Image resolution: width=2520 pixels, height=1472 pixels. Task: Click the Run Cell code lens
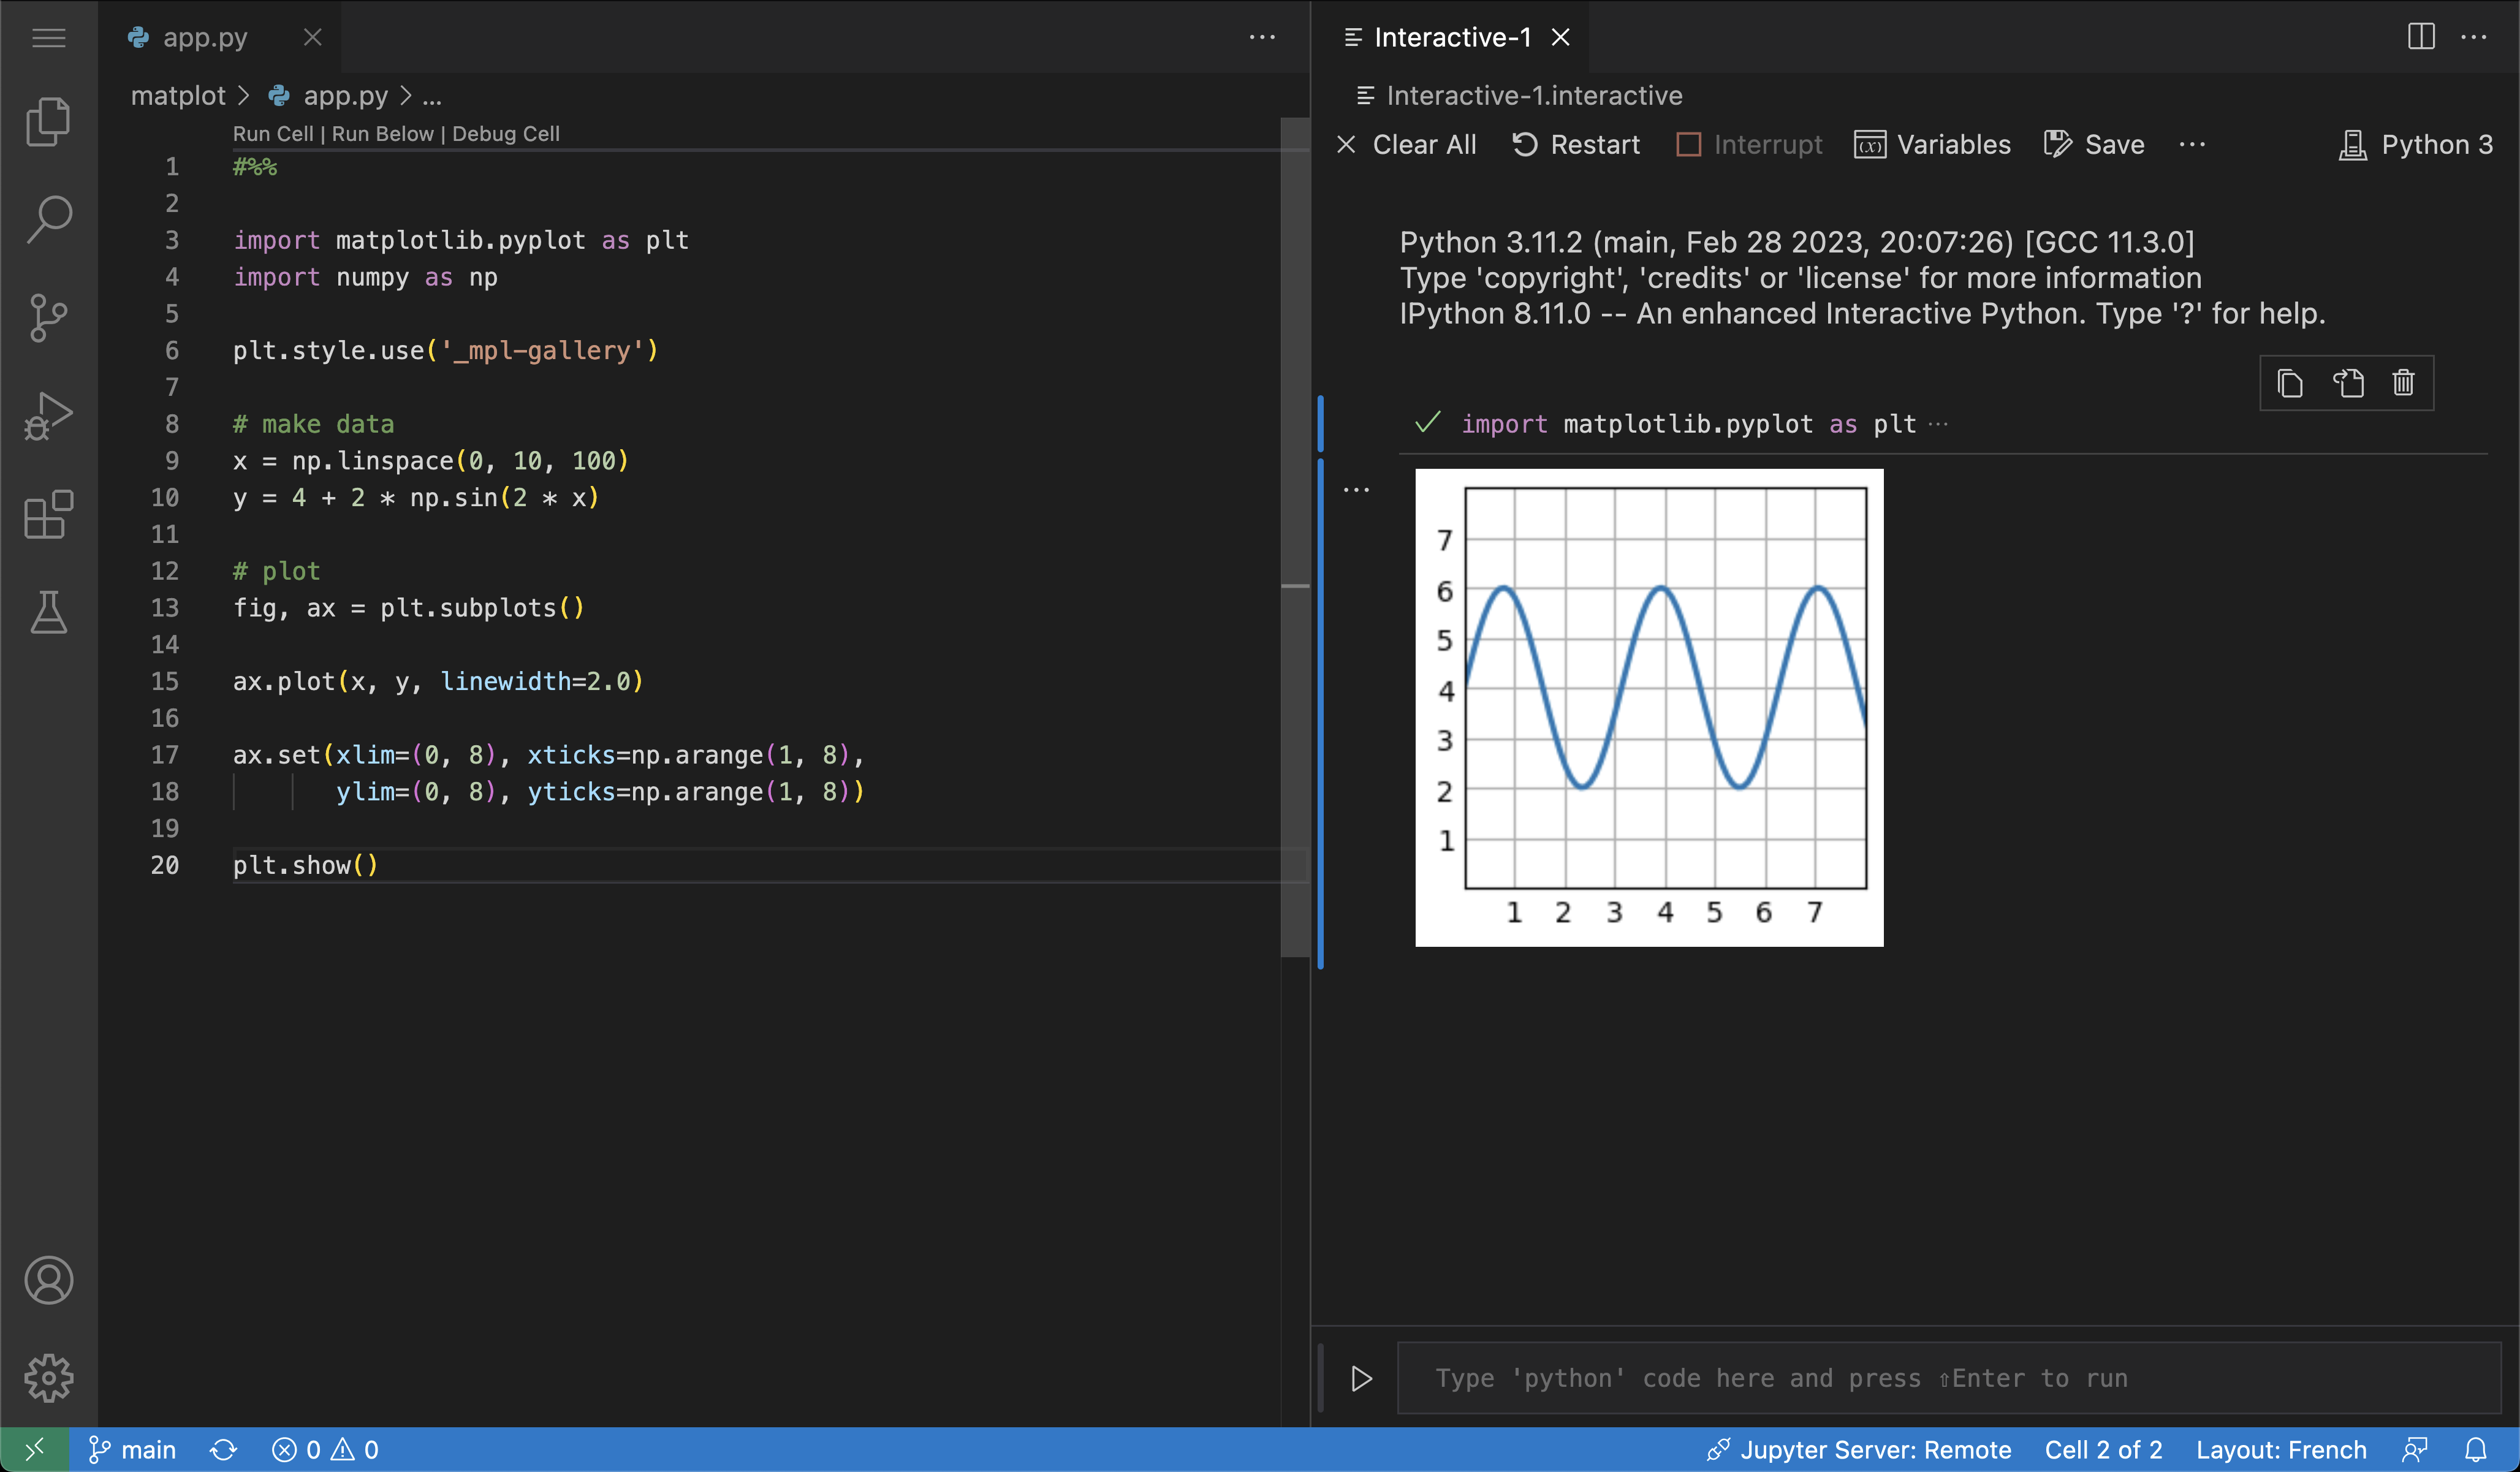(272, 134)
